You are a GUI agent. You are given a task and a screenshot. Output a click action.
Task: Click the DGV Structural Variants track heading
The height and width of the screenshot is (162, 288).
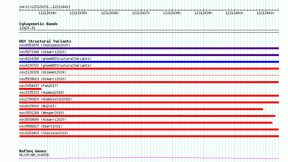click(x=45, y=41)
